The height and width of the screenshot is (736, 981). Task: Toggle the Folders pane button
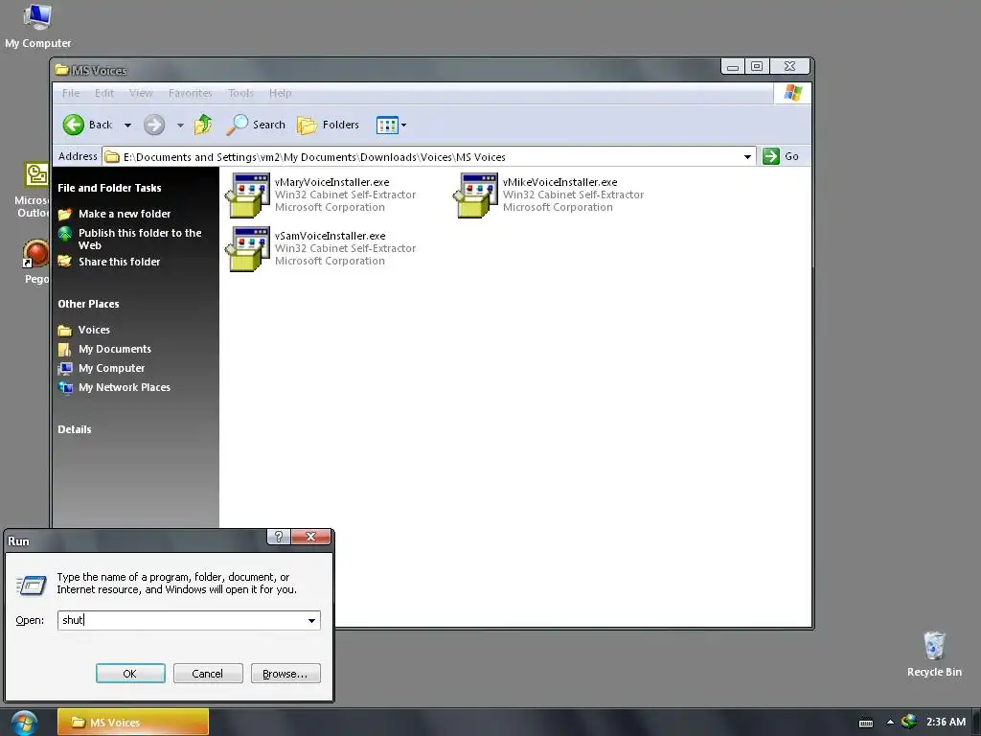point(328,125)
